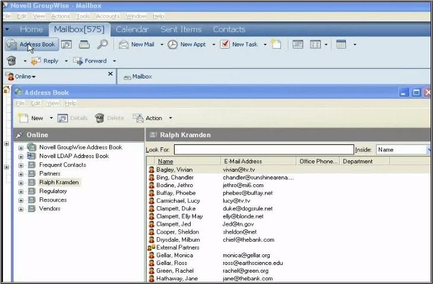Image resolution: width=433 pixels, height=284 pixels.
Task: Expand Novell GroupWise Address Book node
Action: coord(21,148)
